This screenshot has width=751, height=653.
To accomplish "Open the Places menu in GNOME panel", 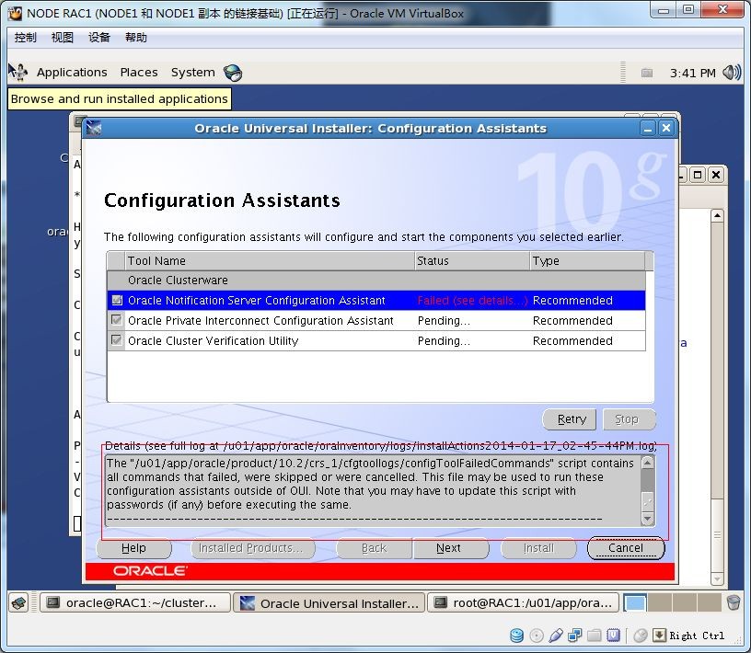I will (139, 73).
